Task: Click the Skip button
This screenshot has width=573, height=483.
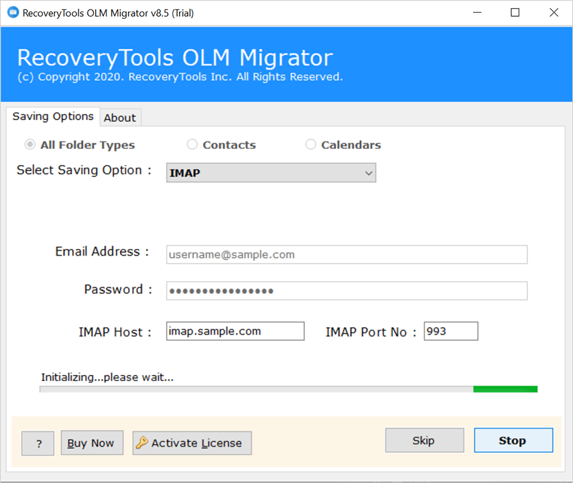Action: coord(425,440)
